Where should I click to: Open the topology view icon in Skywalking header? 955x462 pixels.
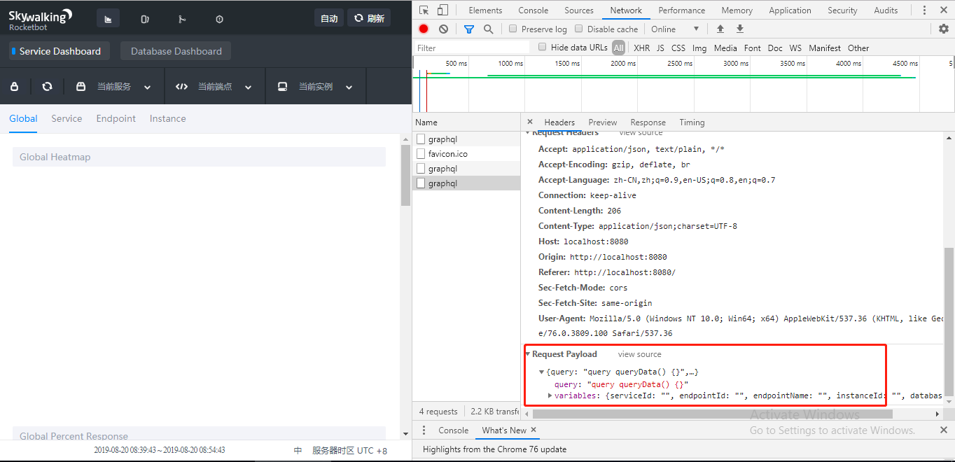[x=145, y=19]
